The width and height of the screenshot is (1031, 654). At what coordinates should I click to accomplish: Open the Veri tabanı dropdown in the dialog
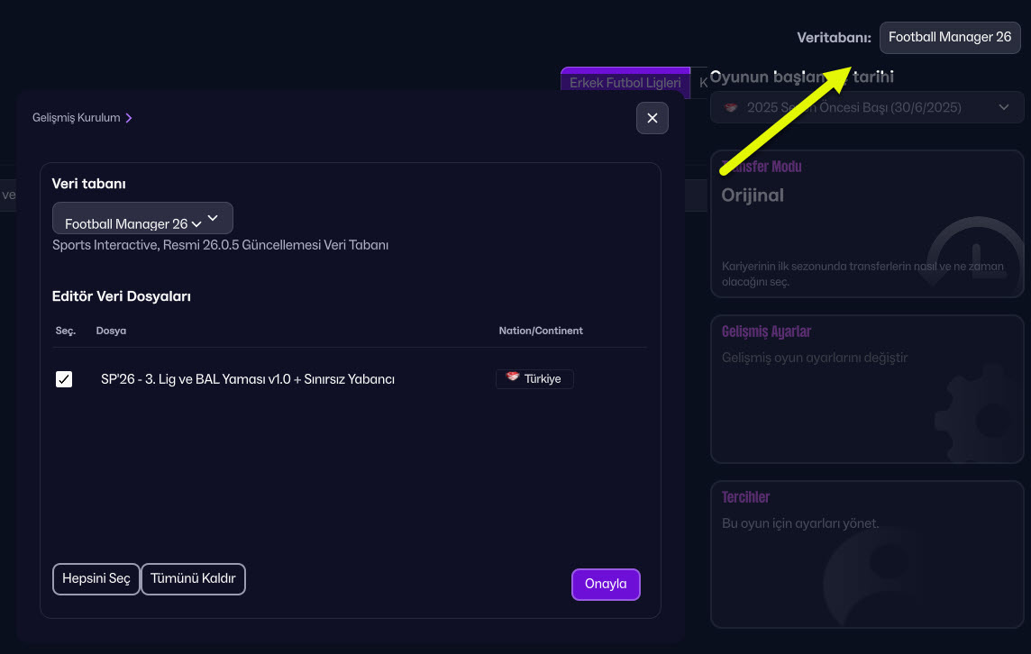tap(142, 219)
